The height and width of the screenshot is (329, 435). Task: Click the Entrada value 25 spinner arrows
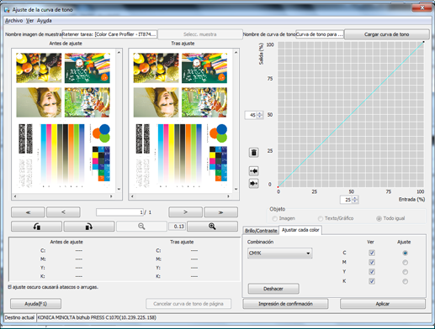coord(355,200)
